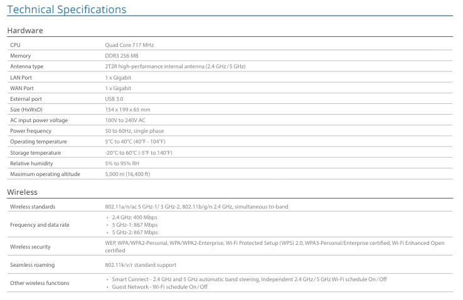Click the WAN Port row label
Viewport: 463px width, 300px height.
(x=22, y=88)
